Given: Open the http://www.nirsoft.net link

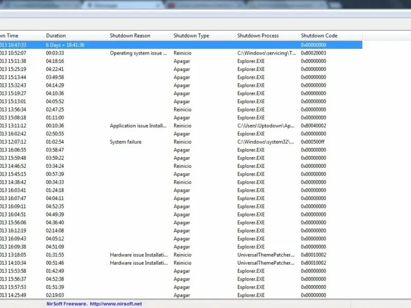Looking at the screenshot, I should [x=116, y=304].
